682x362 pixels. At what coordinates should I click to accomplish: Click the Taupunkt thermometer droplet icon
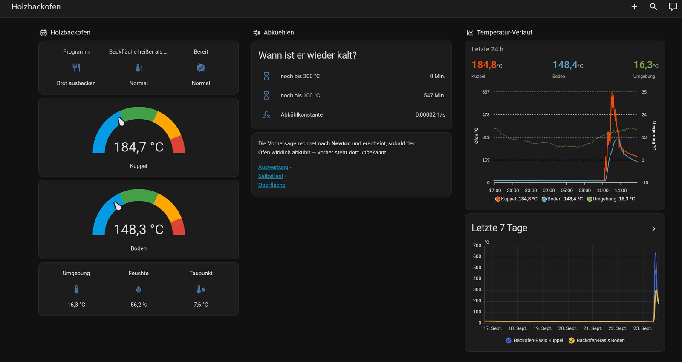pos(201,289)
